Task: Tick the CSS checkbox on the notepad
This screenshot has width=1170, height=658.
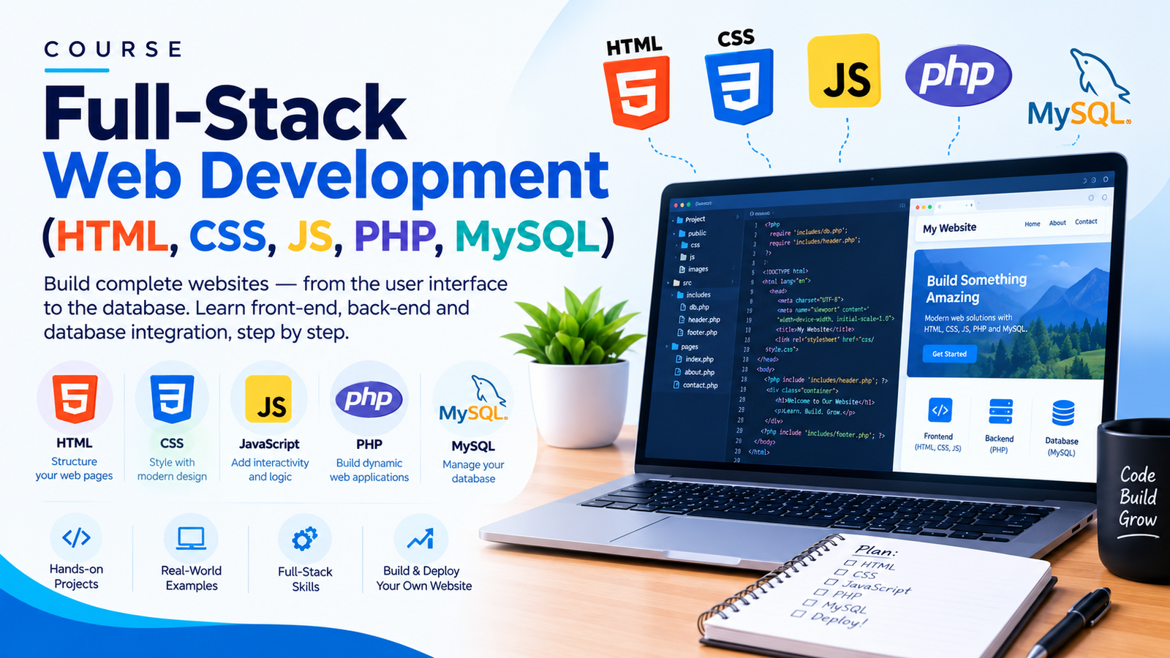Action: pos(839,572)
